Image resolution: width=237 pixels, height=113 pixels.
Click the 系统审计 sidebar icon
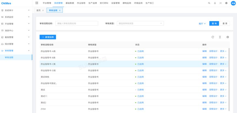point(2,10)
